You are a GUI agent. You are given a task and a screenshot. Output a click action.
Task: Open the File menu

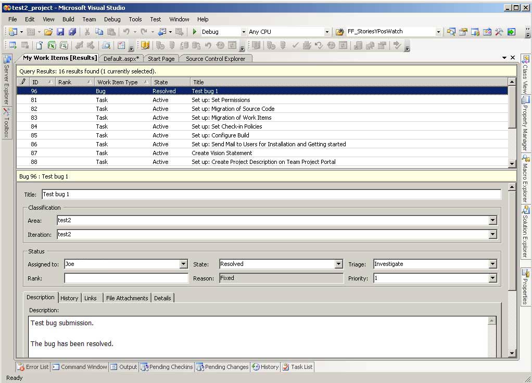(12, 19)
